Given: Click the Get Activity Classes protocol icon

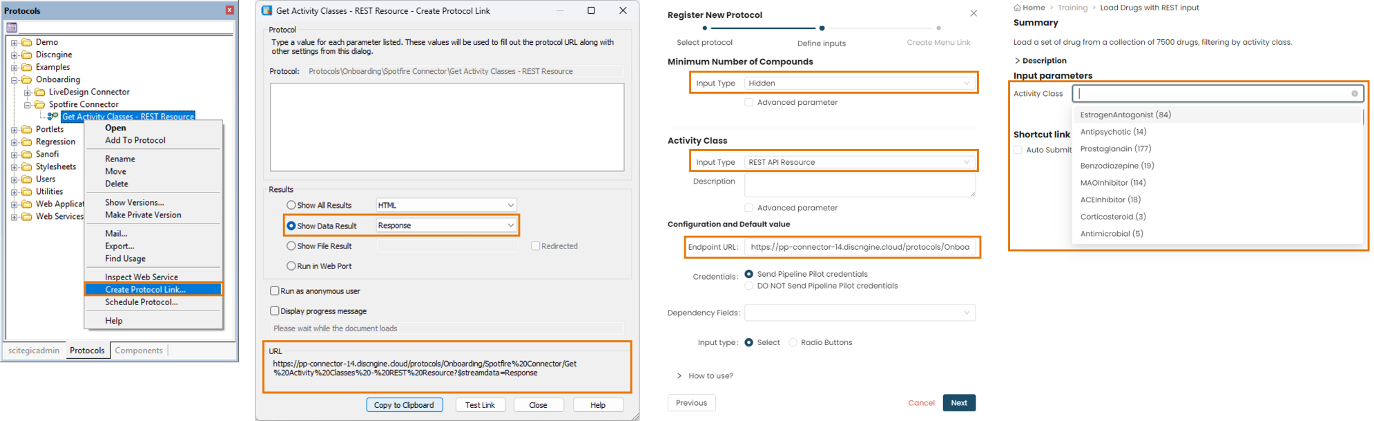Looking at the screenshot, I should (53, 117).
